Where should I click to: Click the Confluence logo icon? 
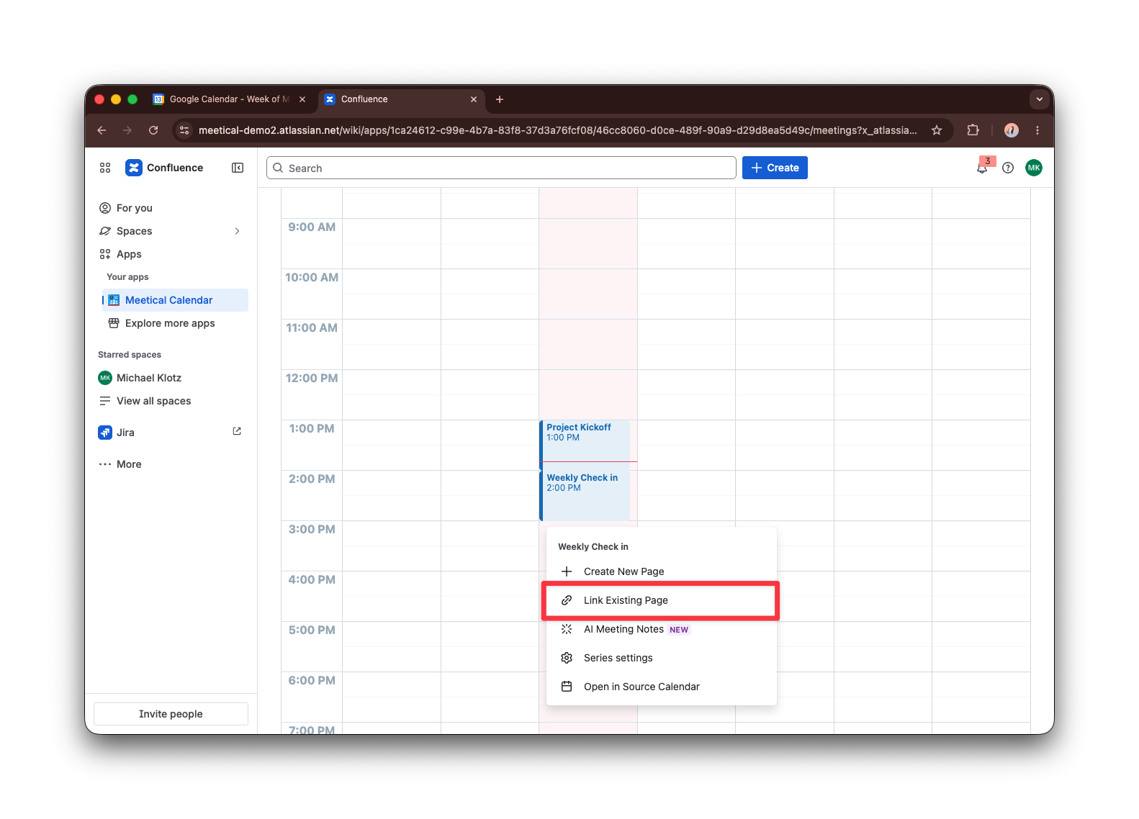pos(134,168)
